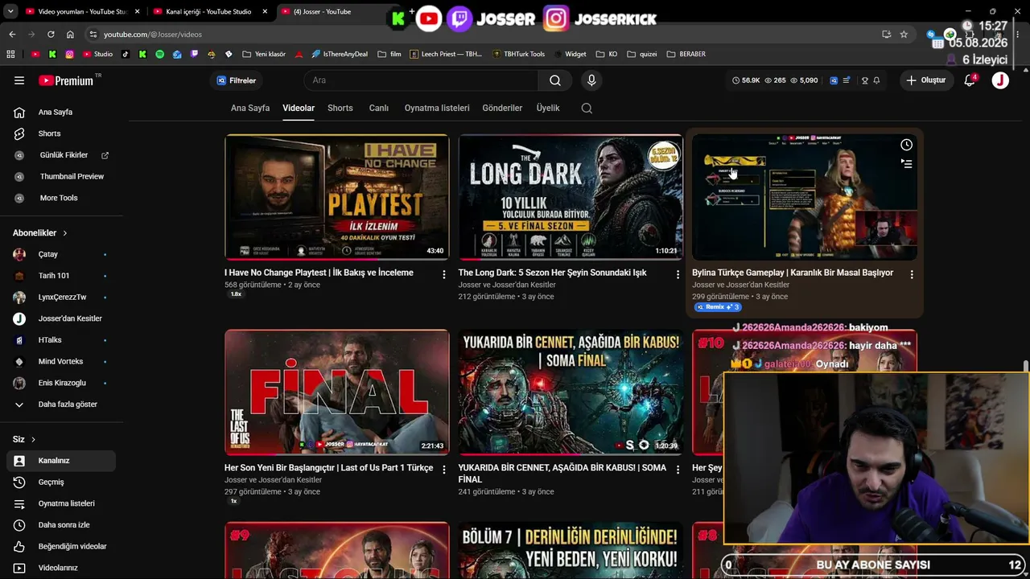This screenshot has height=579, width=1030.
Task: Open the BERABER bookmark folder
Action: click(686, 55)
